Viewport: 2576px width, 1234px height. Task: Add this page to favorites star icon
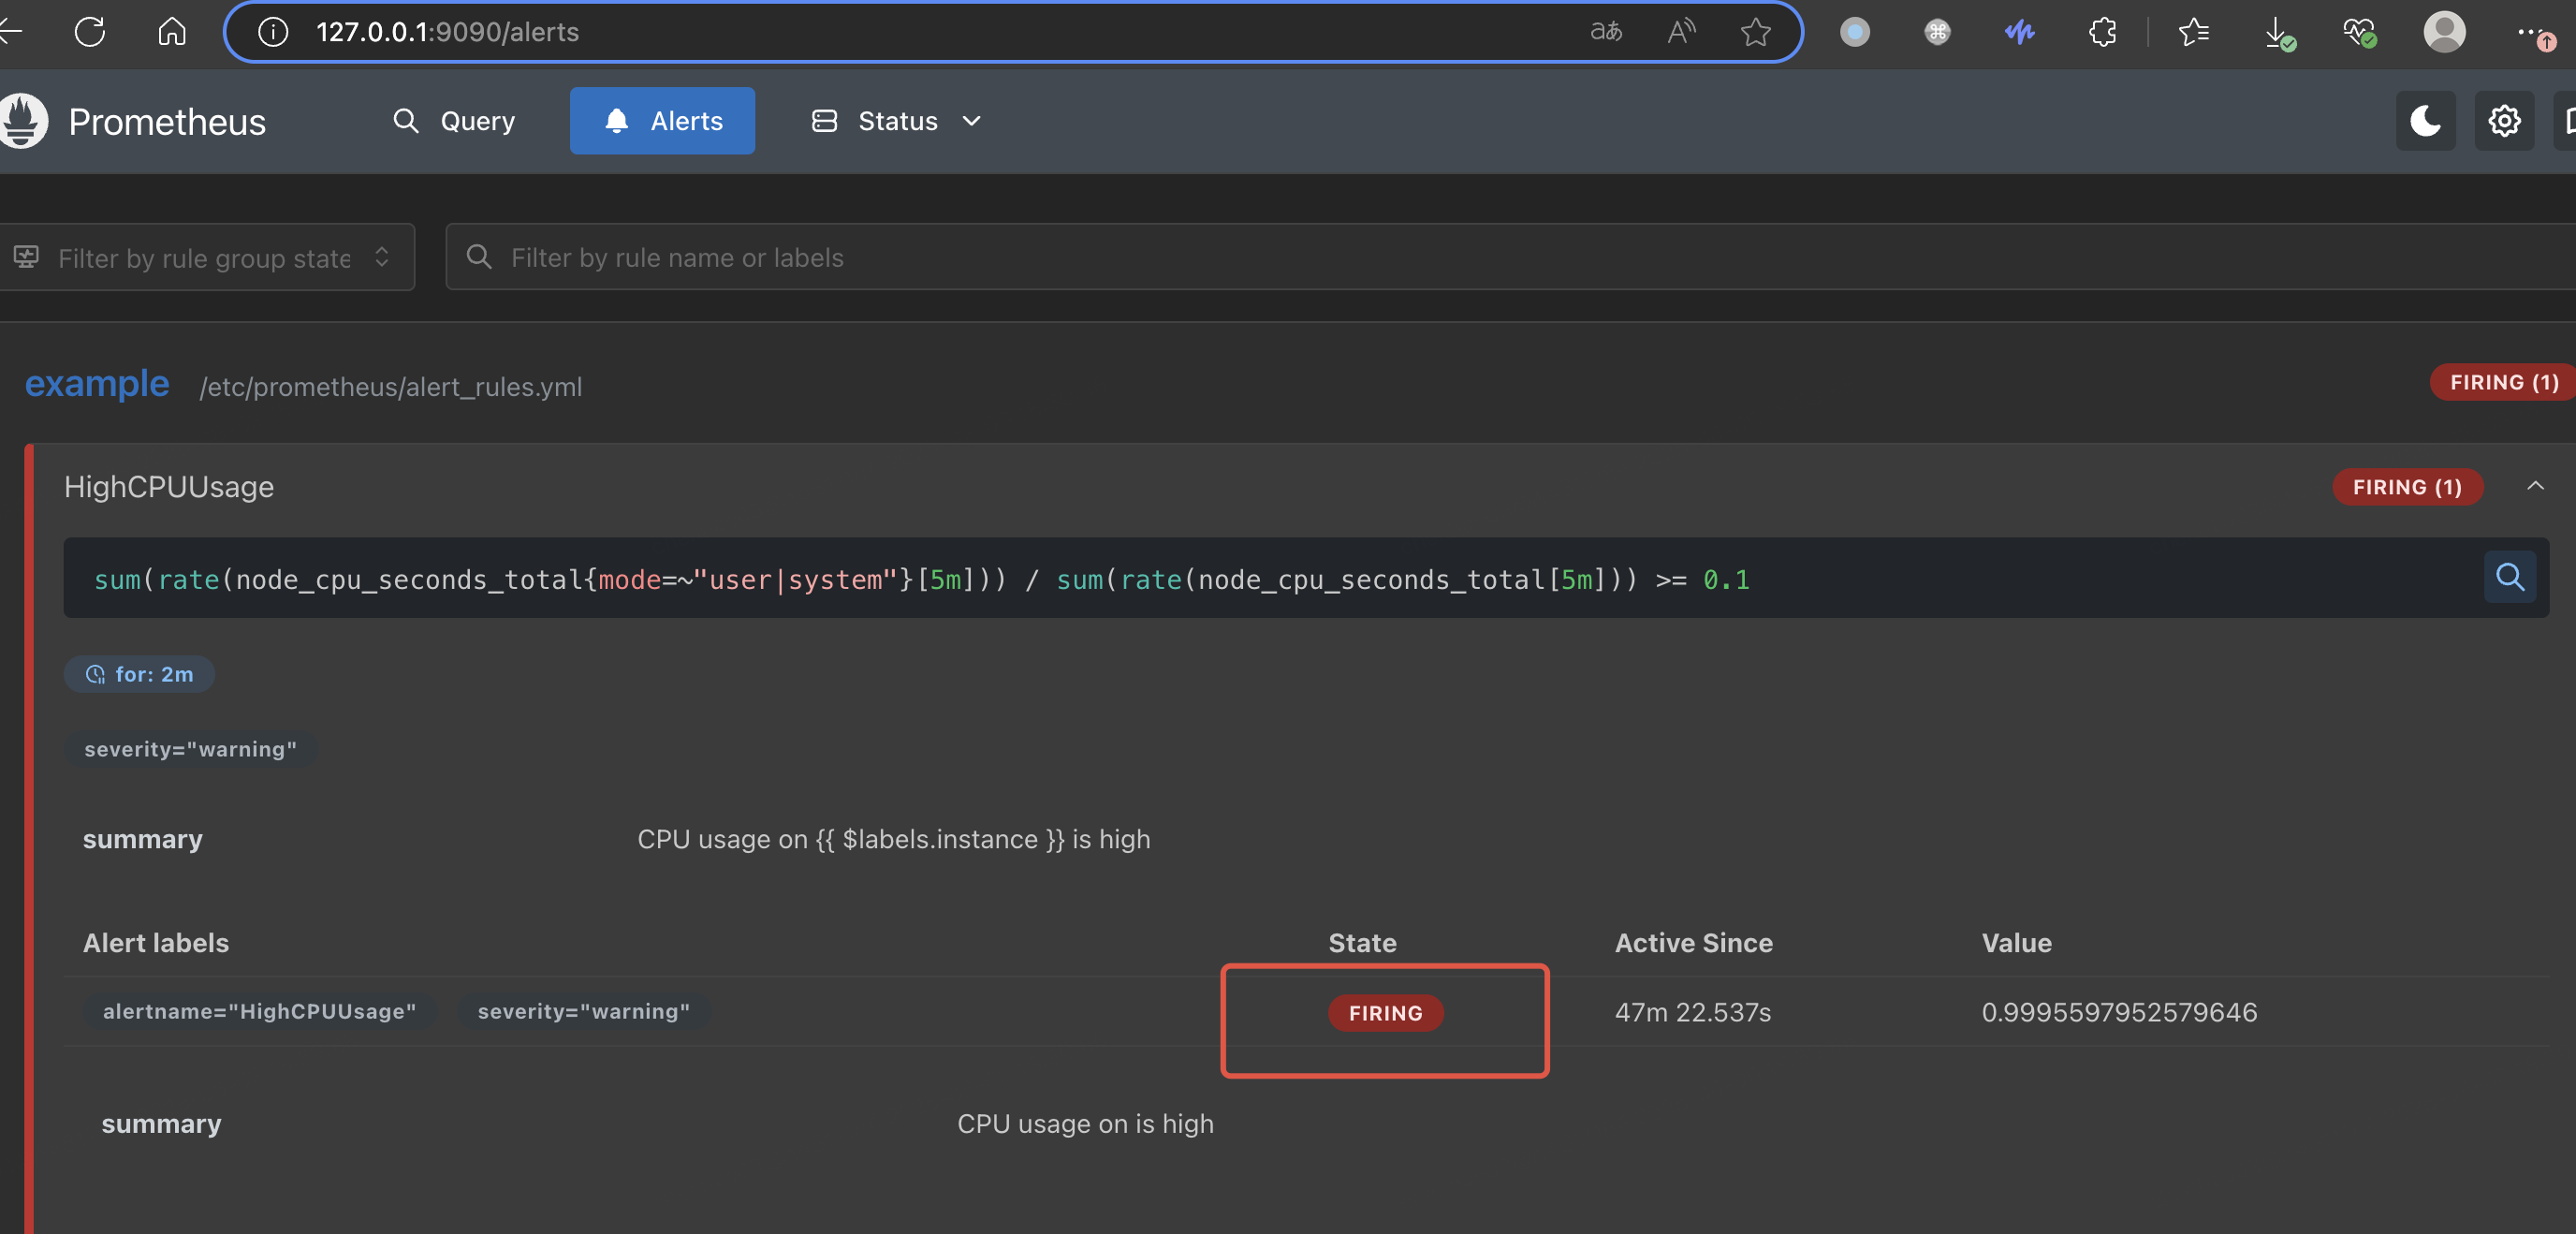click(x=1756, y=32)
